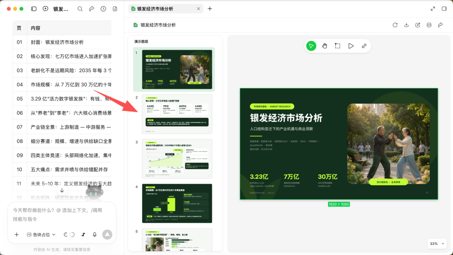Click table row 06 从养老到享老
This screenshot has height=255, width=453.
pyautogui.click(x=62, y=113)
